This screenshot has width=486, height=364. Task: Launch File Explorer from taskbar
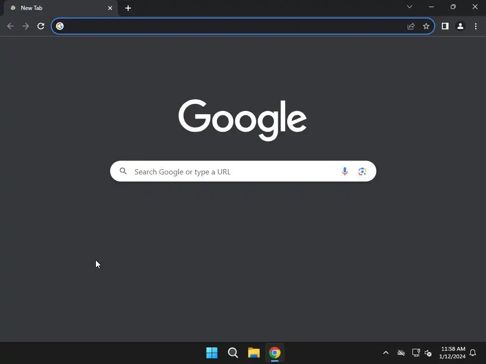click(254, 353)
